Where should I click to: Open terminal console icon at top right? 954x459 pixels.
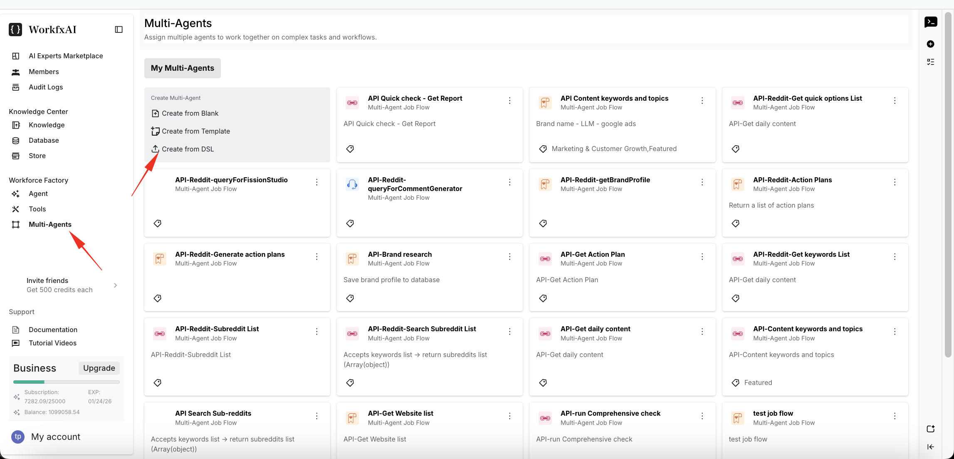pos(930,22)
